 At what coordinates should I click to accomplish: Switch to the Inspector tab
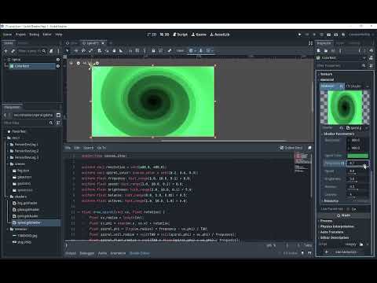324,43
